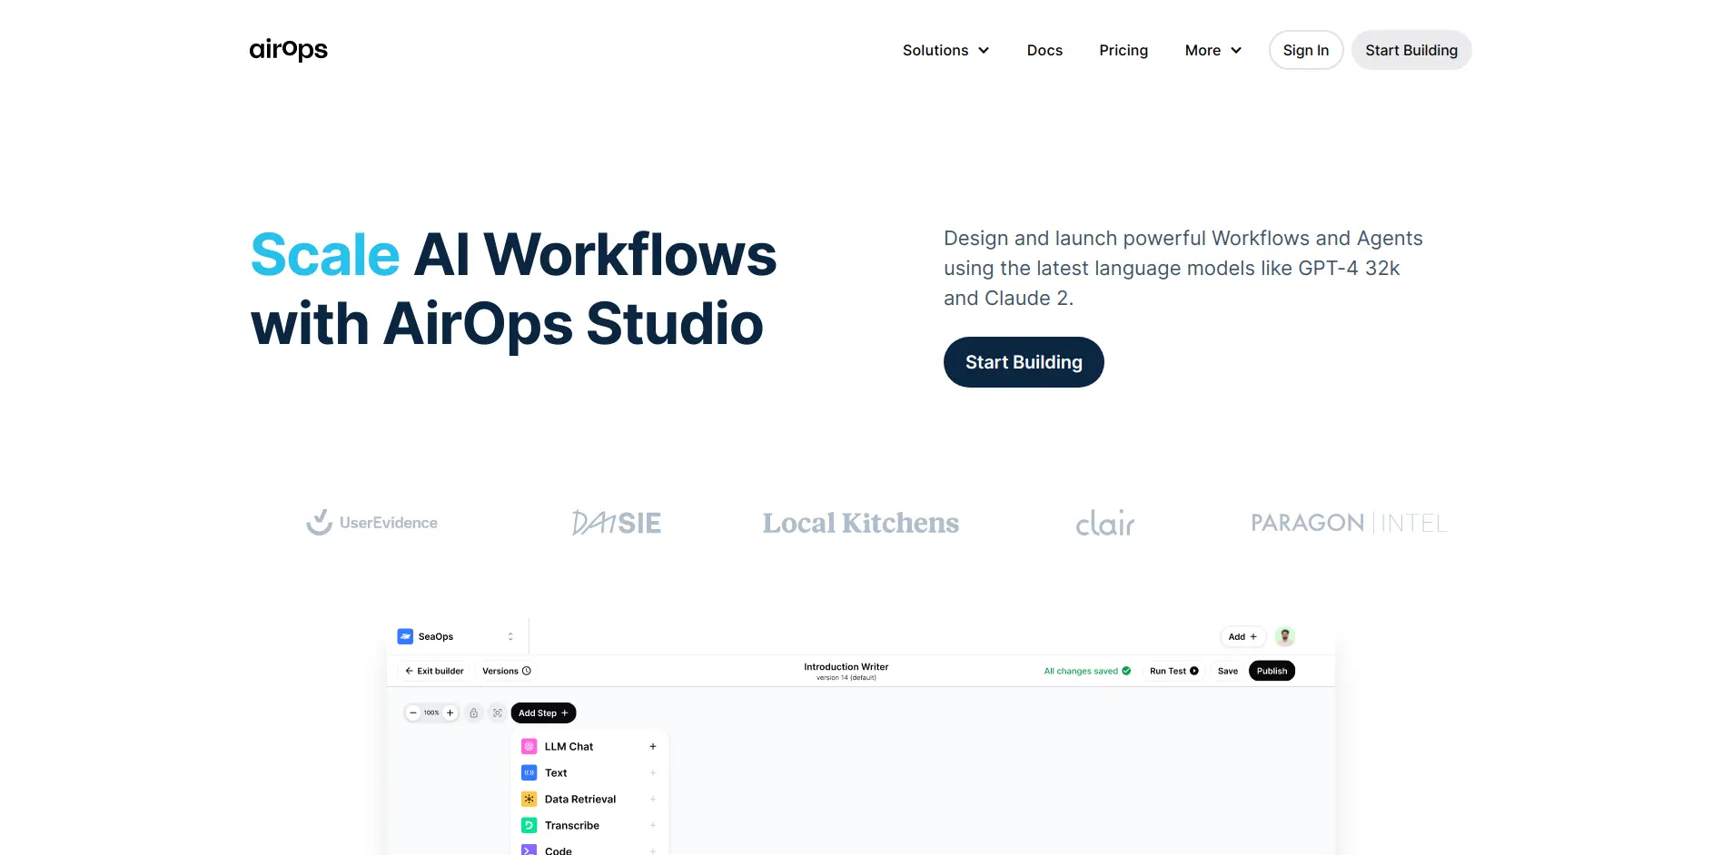Open the Docs menu item
1722x855 pixels.
(1044, 50)
